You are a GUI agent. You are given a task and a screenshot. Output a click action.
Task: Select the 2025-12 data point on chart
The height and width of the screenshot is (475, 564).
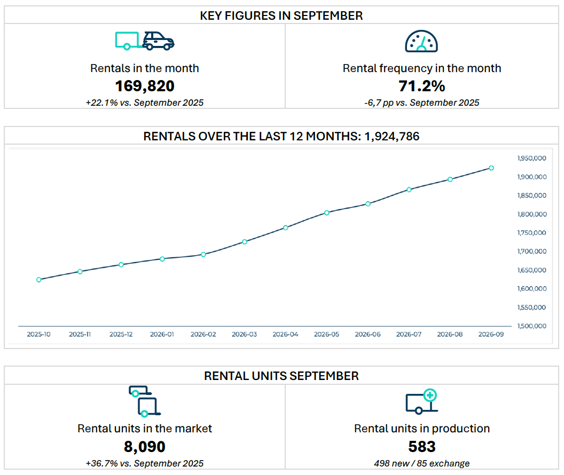[121, 265]
